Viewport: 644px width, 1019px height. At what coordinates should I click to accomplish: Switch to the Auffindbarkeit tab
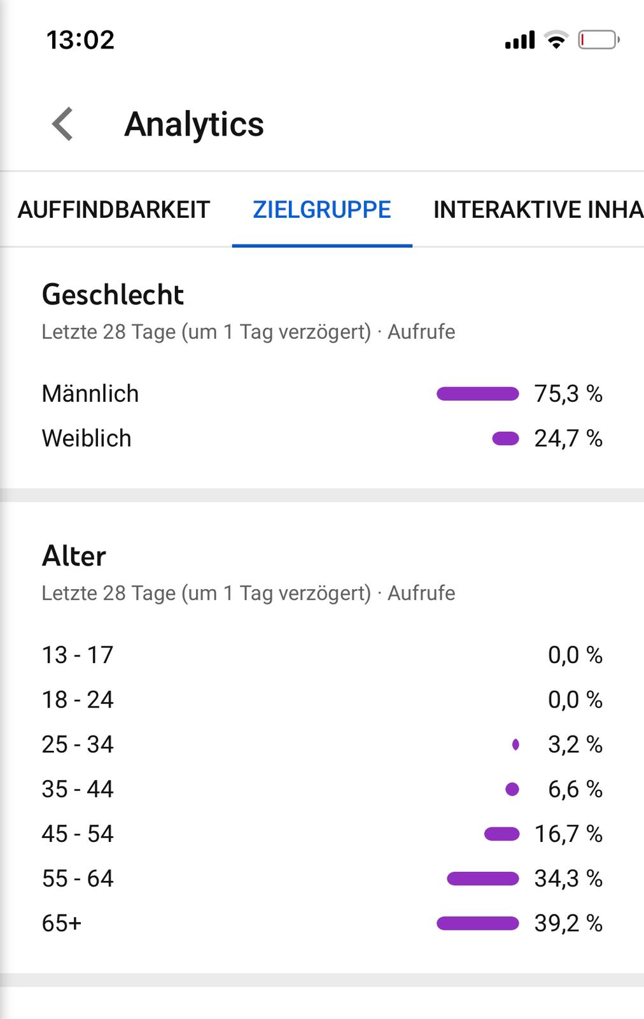pos(114,210)
